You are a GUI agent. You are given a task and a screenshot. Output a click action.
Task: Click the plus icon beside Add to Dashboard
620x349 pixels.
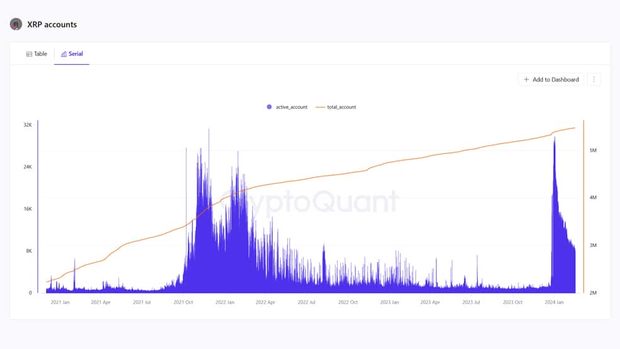point(526,79)
